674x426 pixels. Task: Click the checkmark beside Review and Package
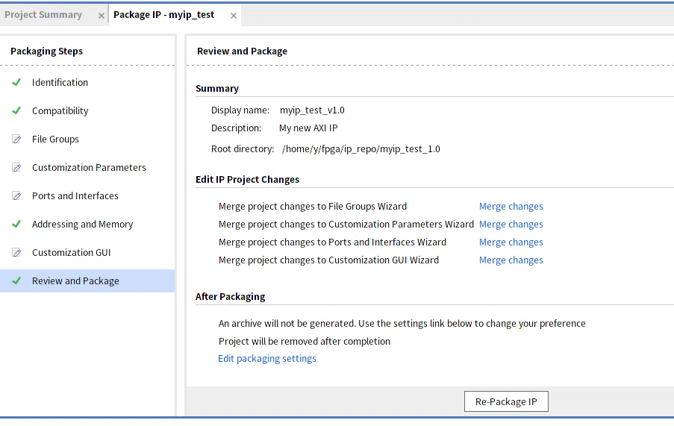[x=16, y=281]
